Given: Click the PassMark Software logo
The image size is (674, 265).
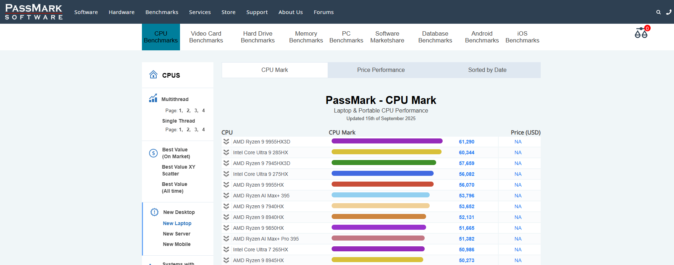Looking at the screenshot, I should click(x=34, y=12).
